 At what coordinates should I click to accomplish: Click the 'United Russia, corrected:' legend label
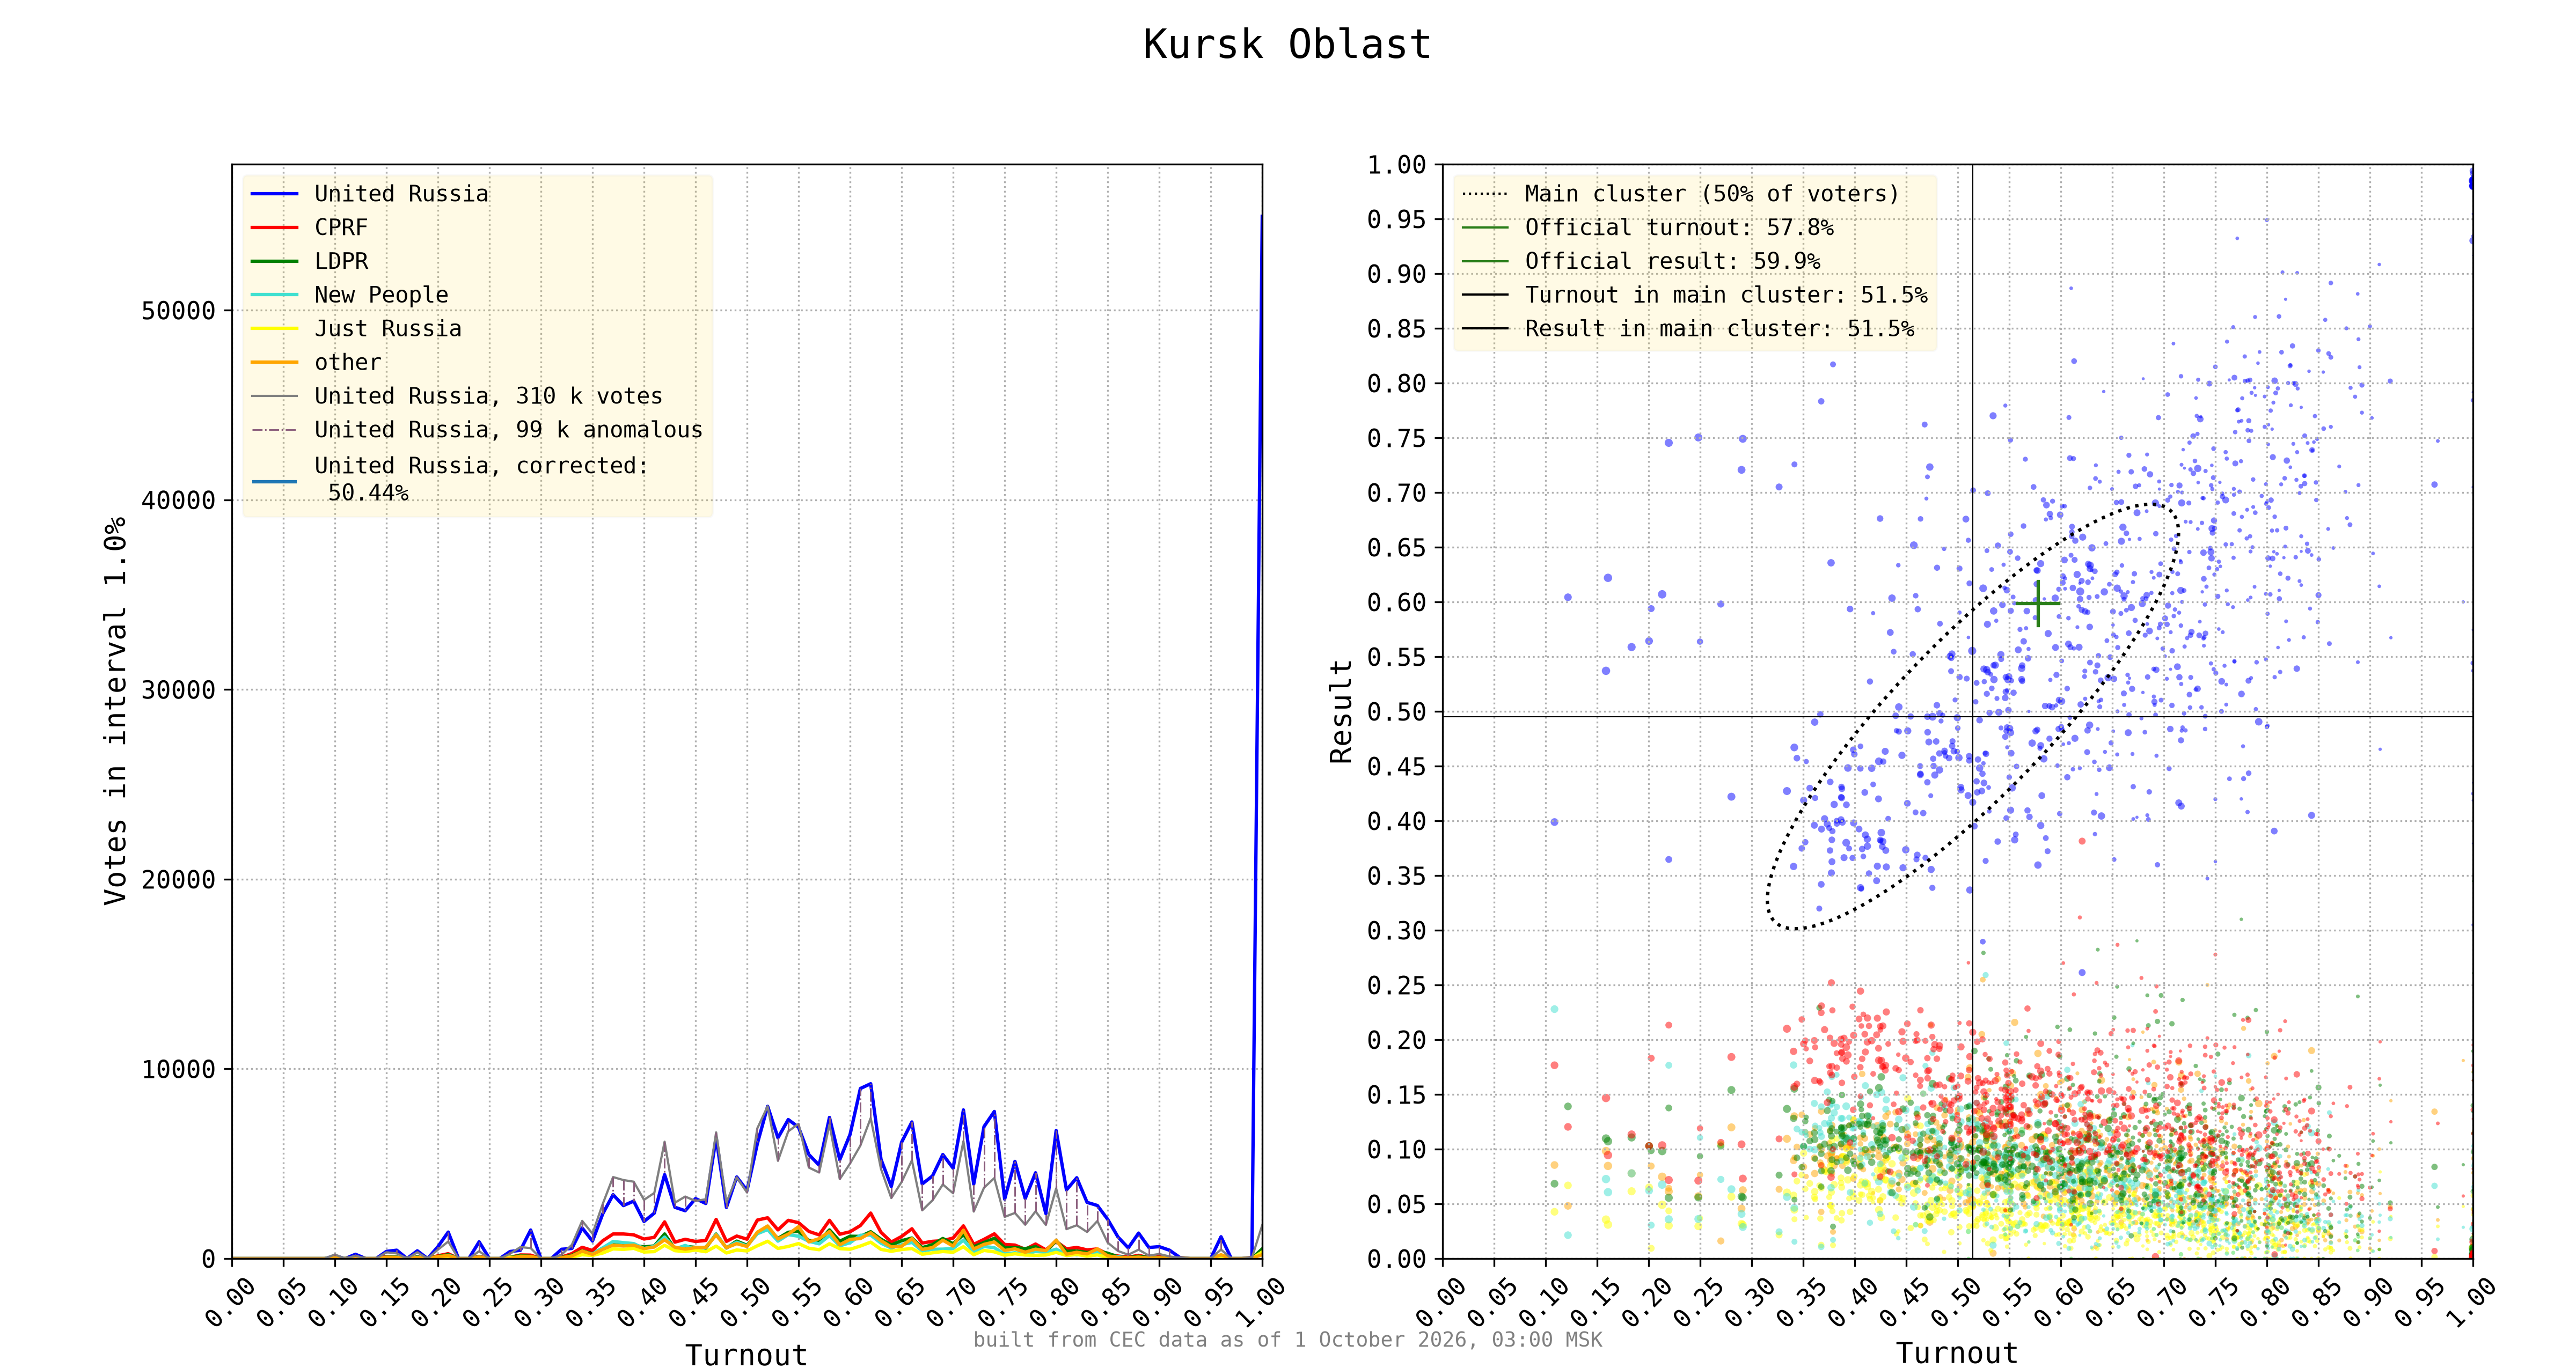[482, 466]
